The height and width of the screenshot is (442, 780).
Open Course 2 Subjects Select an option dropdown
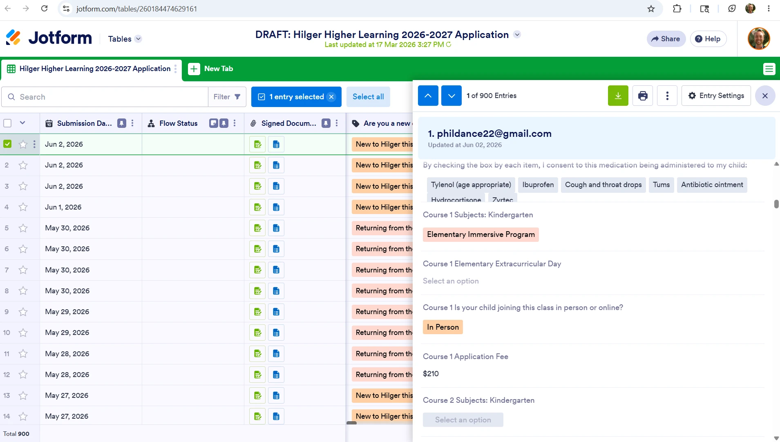tap(463, 420)
